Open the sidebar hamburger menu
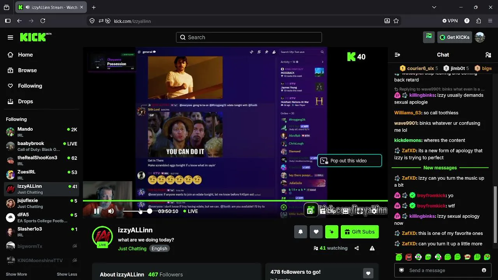 click(x=11, y=37)
